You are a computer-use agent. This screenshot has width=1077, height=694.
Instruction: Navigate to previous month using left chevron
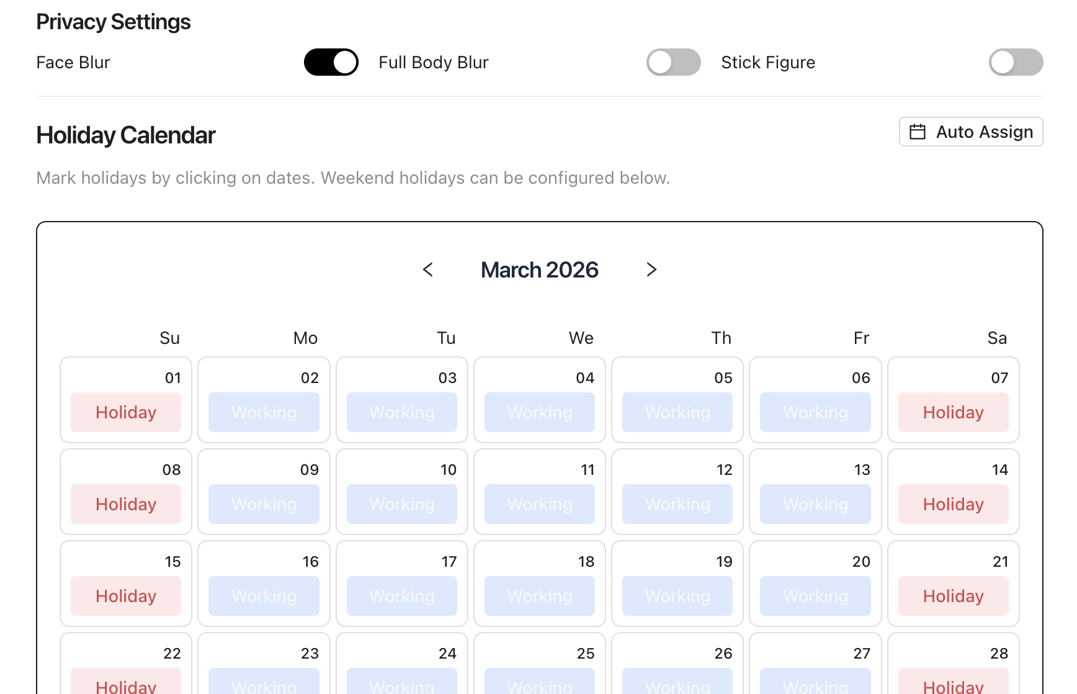point(428,270)
